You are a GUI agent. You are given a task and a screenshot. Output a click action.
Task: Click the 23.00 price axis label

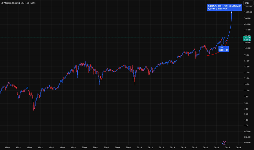coord(247,78)
